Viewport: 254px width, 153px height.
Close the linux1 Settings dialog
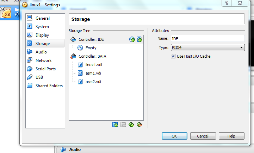point(240,3)
